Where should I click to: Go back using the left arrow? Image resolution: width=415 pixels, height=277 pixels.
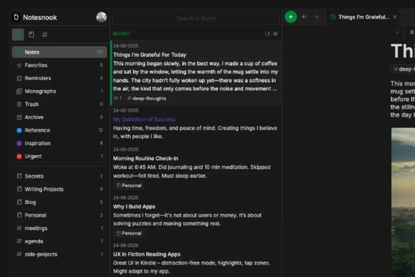click(x=305, y=17)
